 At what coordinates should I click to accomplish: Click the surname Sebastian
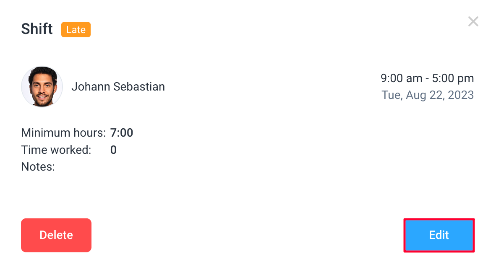pyautogui.click(x=139, y=87)
